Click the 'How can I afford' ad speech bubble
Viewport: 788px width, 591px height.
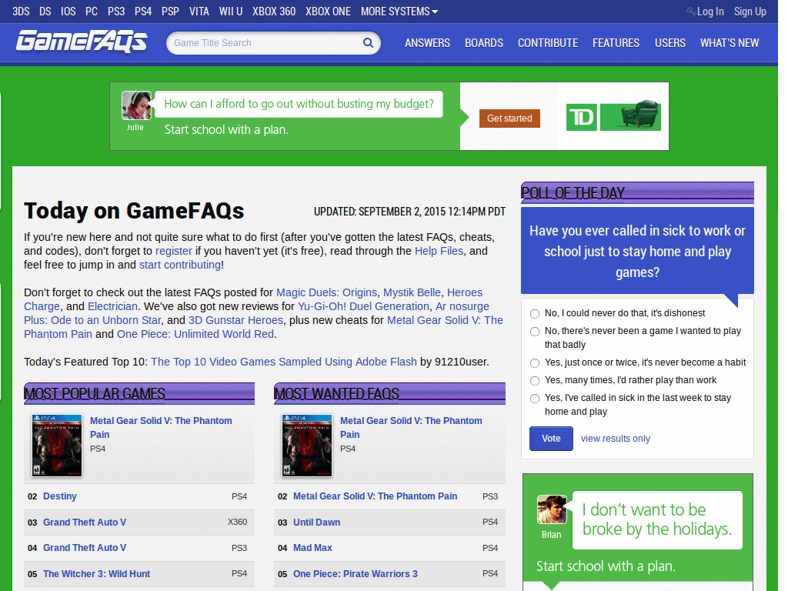pos(299,104)
